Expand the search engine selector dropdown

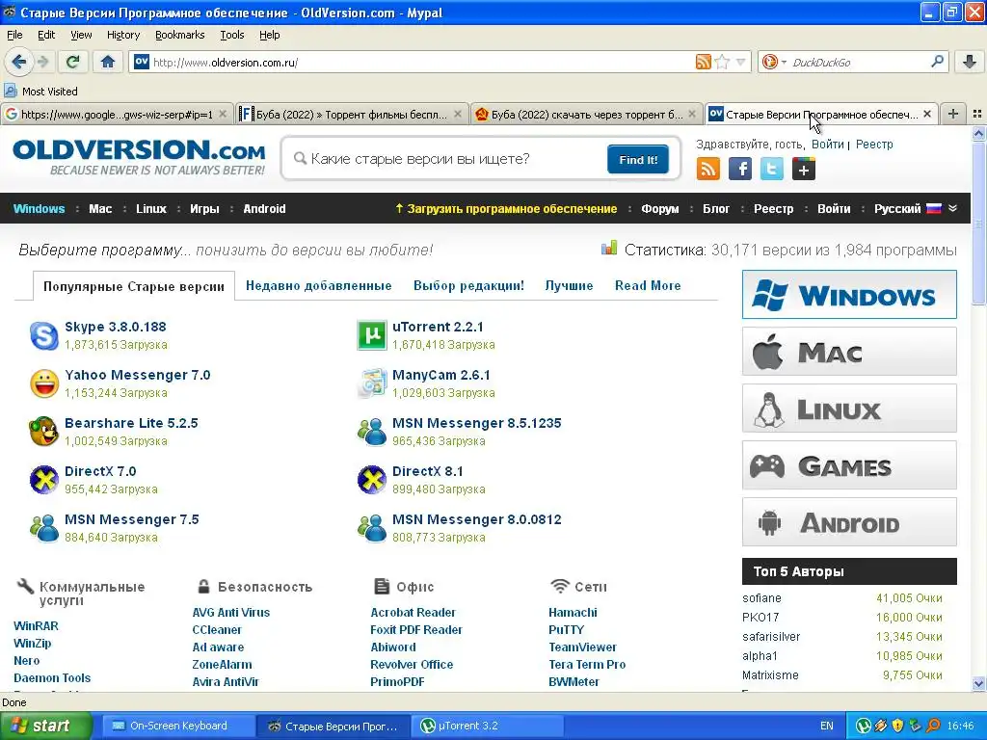pyautogui.click(x=784, y=63)
